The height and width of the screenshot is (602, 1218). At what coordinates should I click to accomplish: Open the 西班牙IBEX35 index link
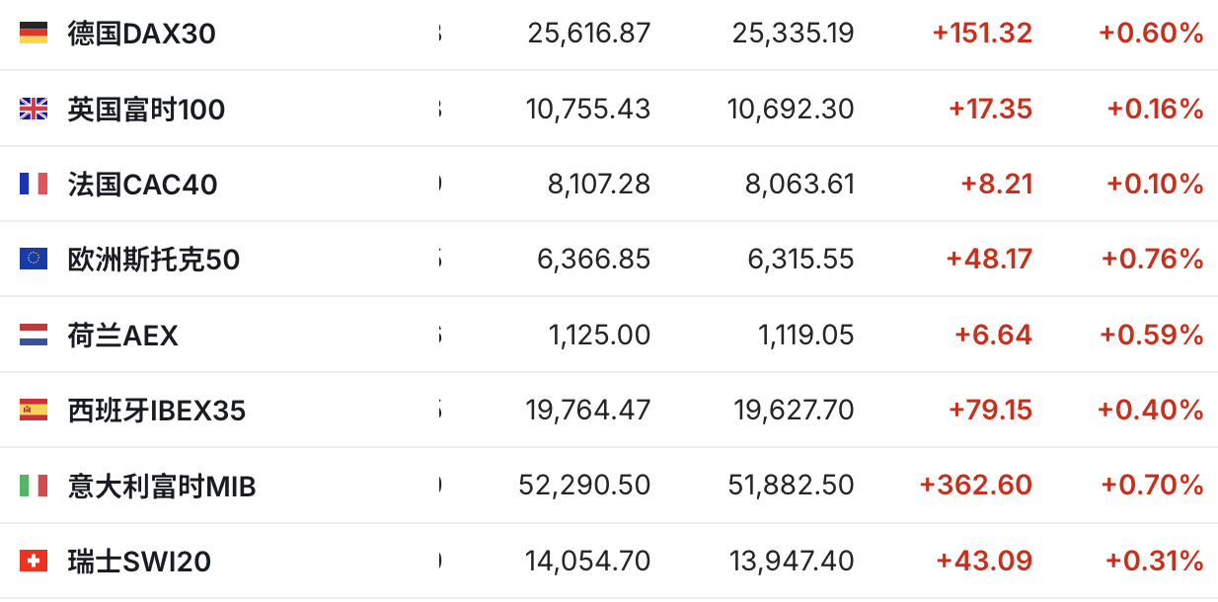[x=157, y=410]
